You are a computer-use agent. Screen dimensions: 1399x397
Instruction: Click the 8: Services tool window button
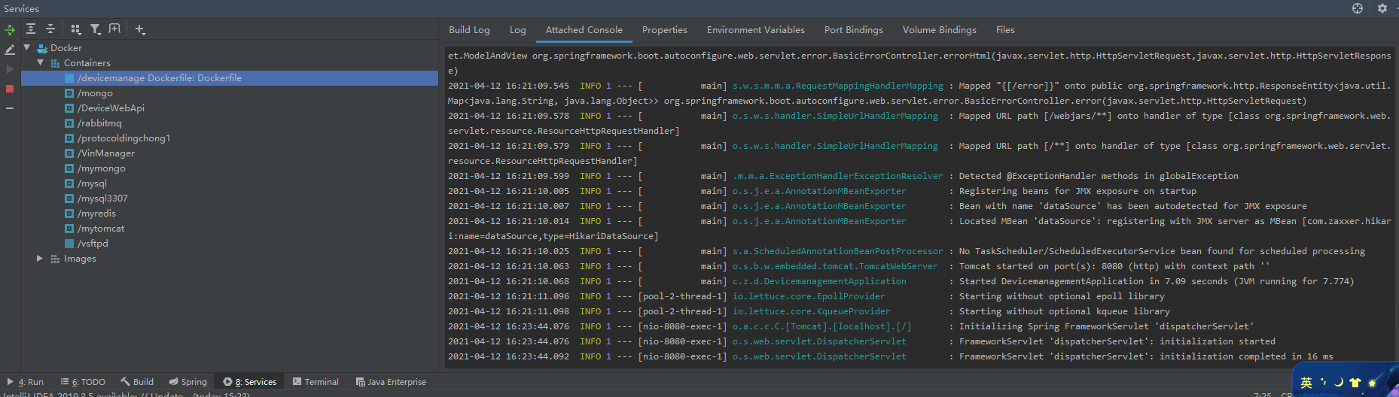pyautogui.click(x=249, y=382)
